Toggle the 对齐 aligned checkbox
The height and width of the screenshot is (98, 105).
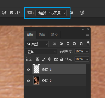click(12, 13)
